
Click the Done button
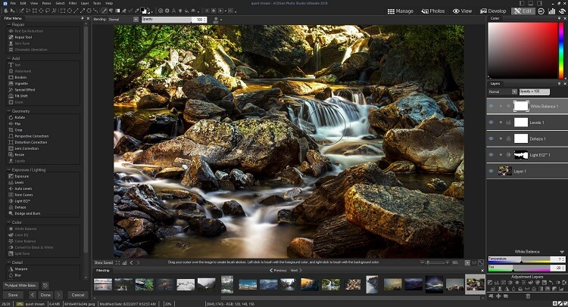coord(45,295)
